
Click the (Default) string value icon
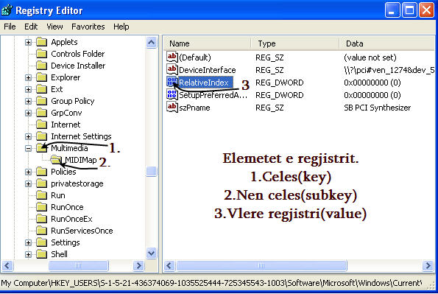(x=172, y=57)
